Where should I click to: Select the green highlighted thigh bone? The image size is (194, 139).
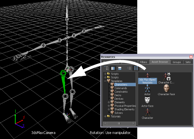pos(63,84)
